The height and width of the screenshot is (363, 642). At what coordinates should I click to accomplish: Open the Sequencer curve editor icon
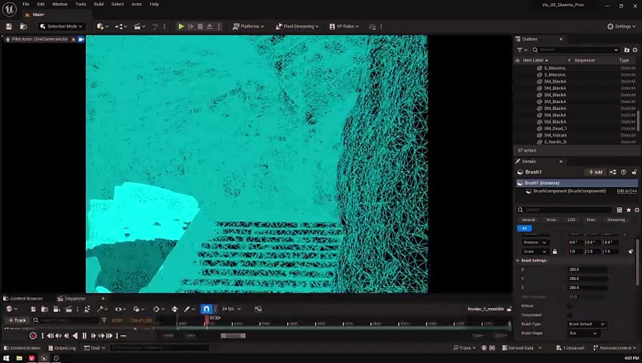coord(258,309)
